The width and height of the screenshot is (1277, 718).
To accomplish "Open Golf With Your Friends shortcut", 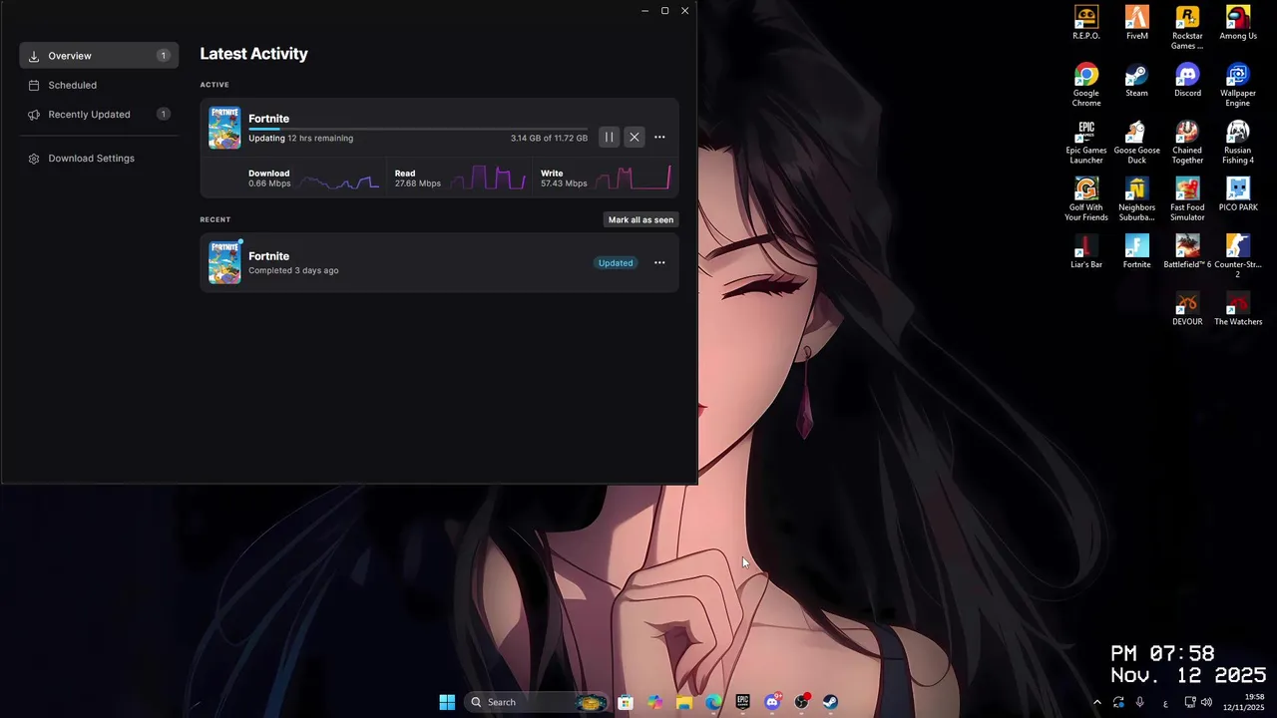I will [x=1086, y=199].
